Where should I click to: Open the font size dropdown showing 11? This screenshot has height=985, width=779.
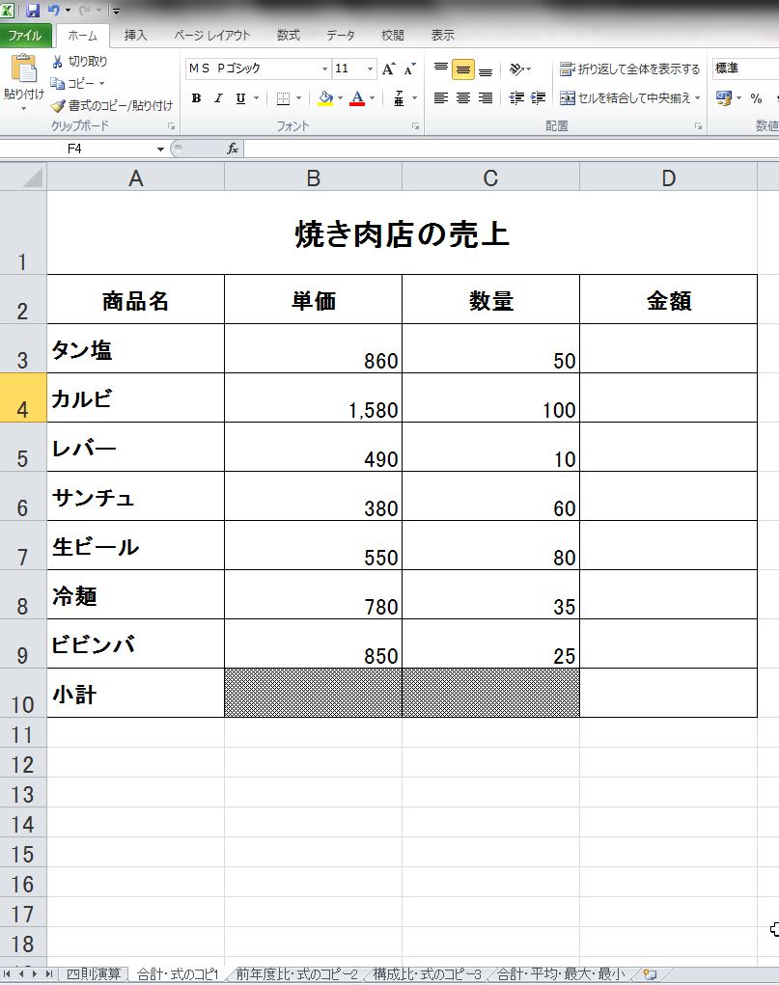370,69
